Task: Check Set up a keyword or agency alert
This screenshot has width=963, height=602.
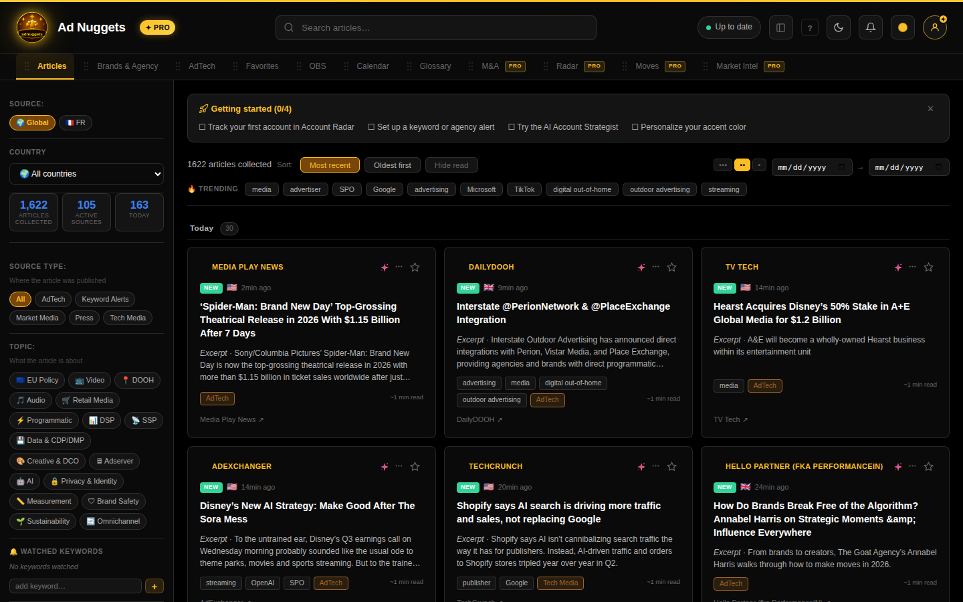Action: 431,127
